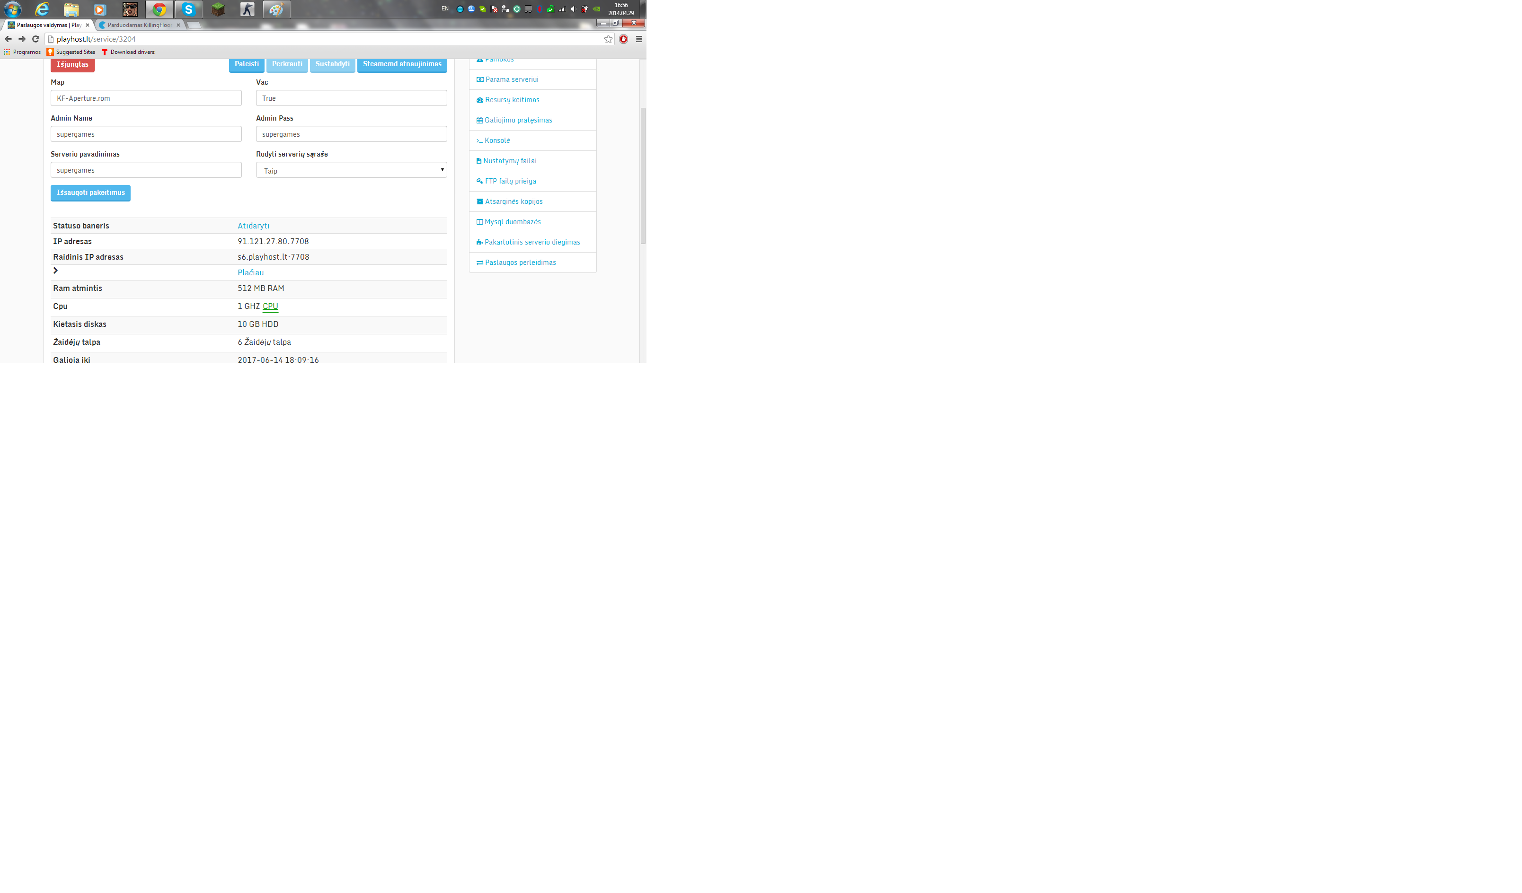This screenshot has height=893, width=1522.
Task: Open a new browser tab
Action: click(x=194, y=25)
